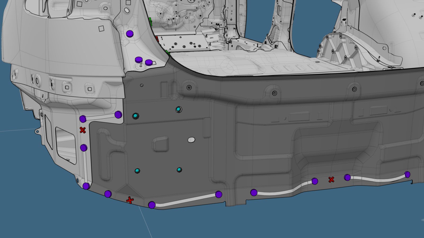
Task: Select the white oval hole in the dark panel
Action: point(191,140)
